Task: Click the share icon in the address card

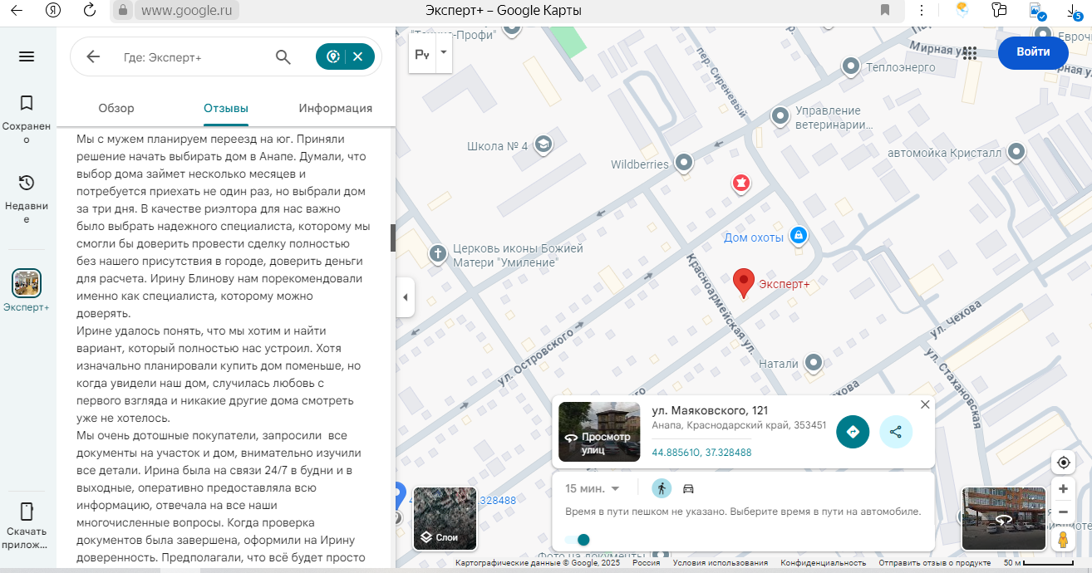Action: pyautogui.click(x=896, y=432)
